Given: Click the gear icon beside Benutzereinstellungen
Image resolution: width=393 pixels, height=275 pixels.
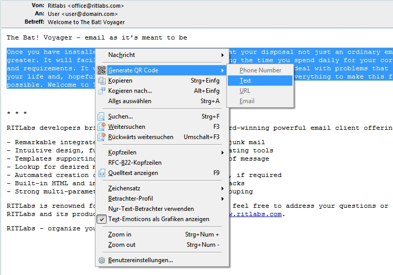Looking at the screenshot, I should pyautogui.click(x=102, y=260).
